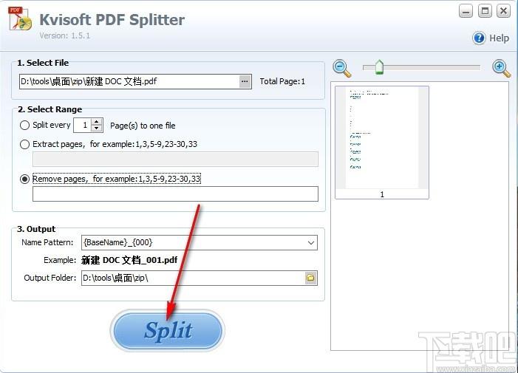
Task: Select the Extract pages radio option
Action: tap(25, 145)
